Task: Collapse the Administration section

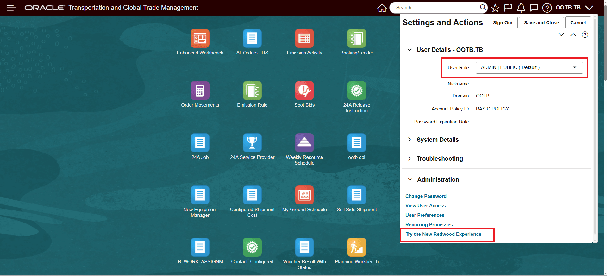Action: (410, 179)
